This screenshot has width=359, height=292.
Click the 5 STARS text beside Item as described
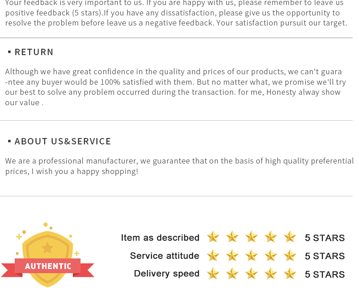pyautogui.click(x=324, y=238)
